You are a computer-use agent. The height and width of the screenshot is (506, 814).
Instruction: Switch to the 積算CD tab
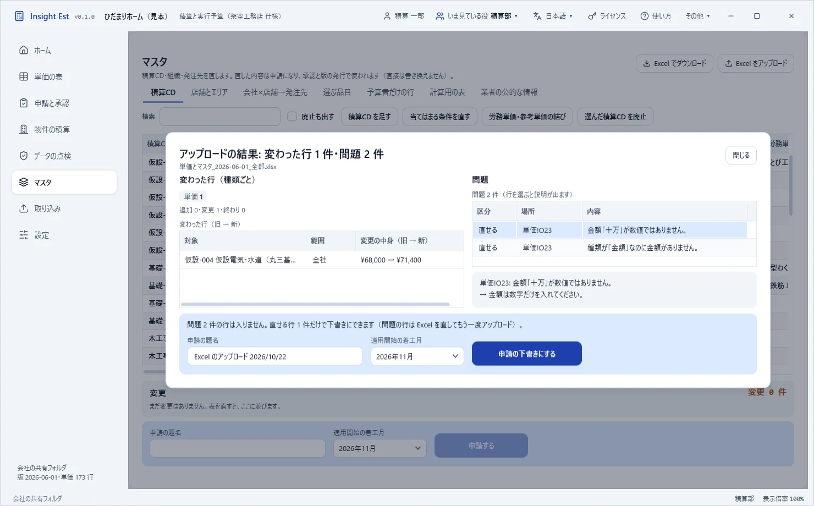[163, 92]
